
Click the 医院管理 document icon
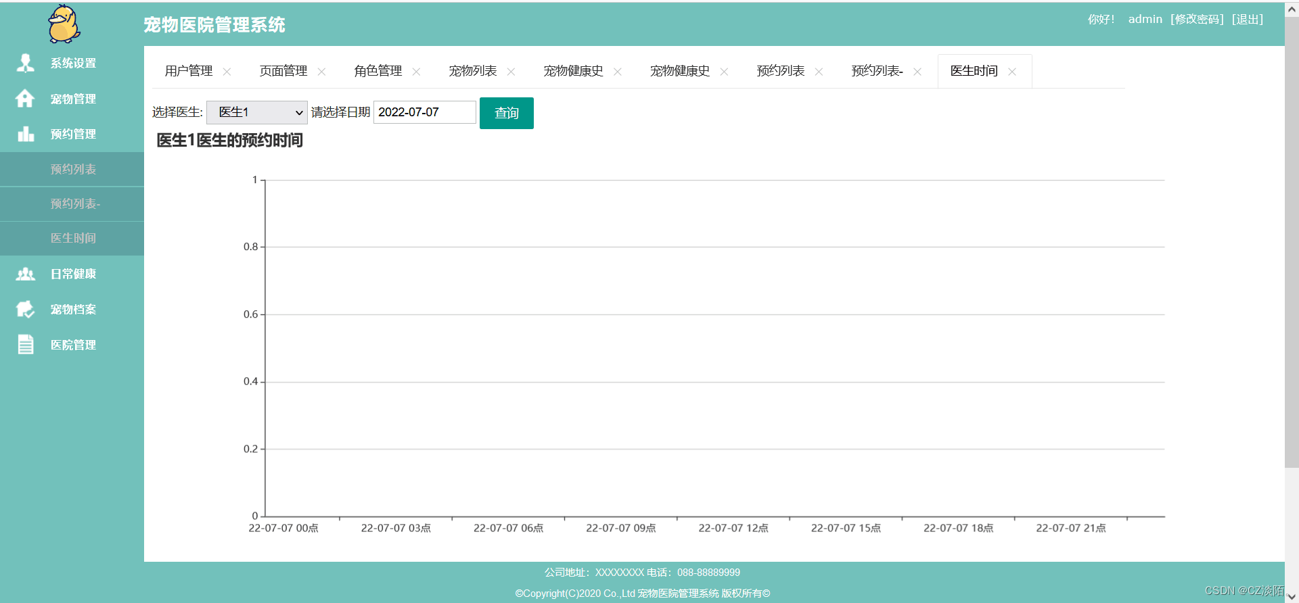(26, 345)
